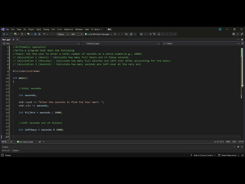This screenshot has height=184, width=245.
Task: Click the UTF-8 encoding indicator
Action: click(241, 141)
